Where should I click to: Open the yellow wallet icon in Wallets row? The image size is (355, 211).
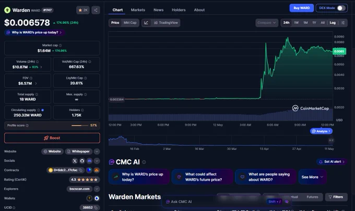coord(89,198)
